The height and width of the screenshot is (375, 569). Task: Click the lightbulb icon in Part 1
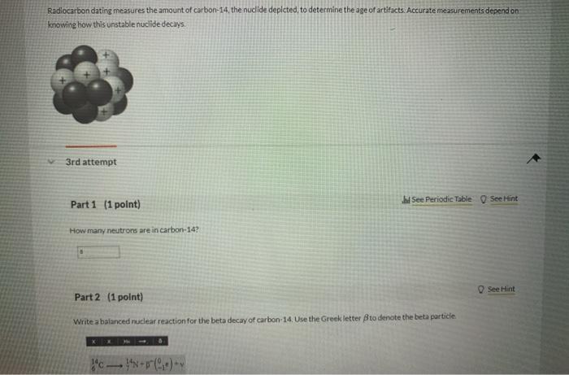(484, 199)
